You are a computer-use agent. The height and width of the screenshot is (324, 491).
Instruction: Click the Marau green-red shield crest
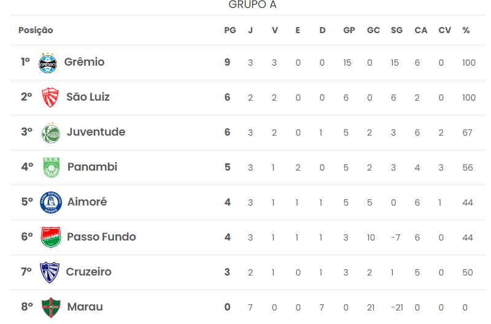coord(51,307)
